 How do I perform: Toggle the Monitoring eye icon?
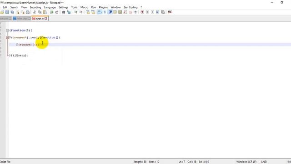pos(135,12)
